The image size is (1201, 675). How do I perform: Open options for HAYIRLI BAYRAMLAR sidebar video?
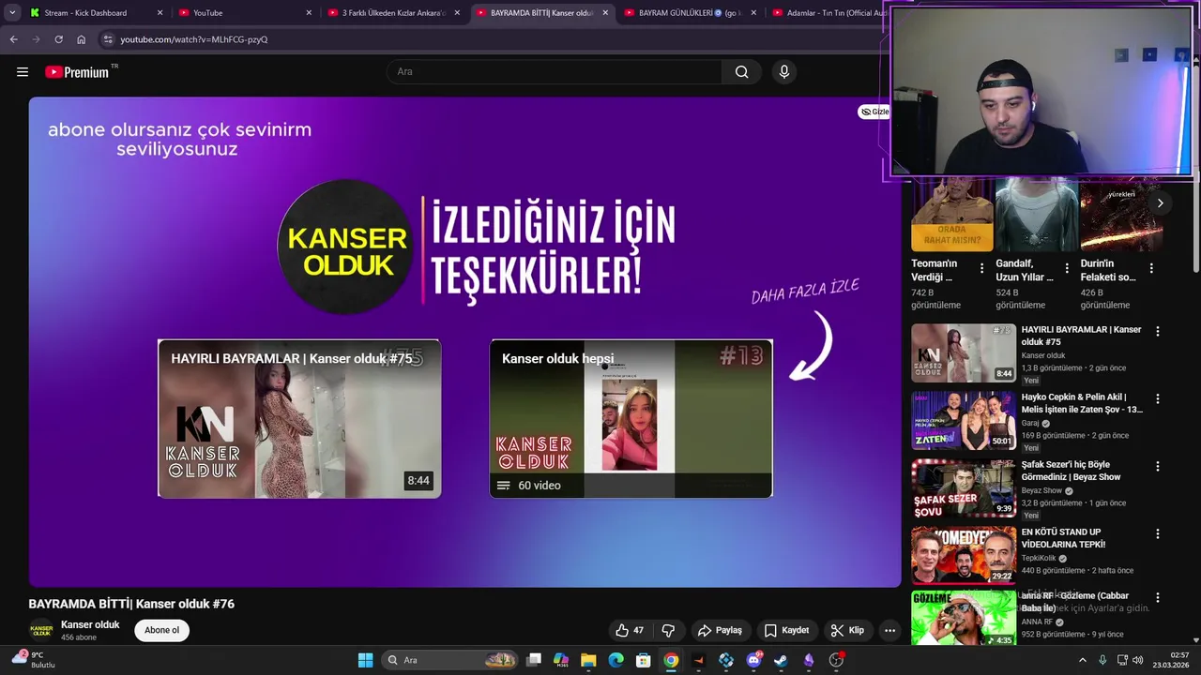[x=1157, y=331]
